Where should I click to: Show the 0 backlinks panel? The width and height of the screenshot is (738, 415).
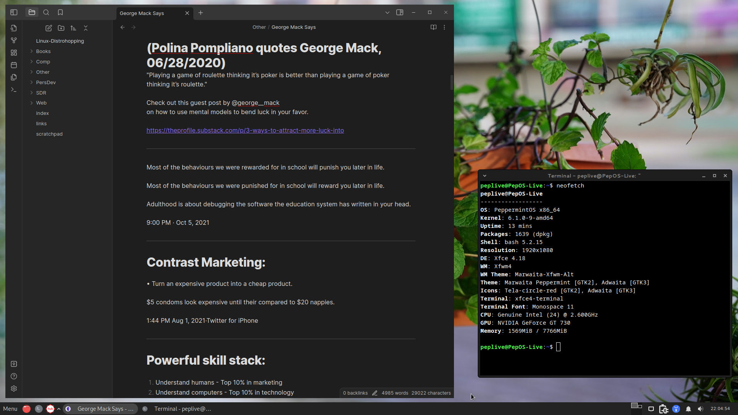[355, 393]
